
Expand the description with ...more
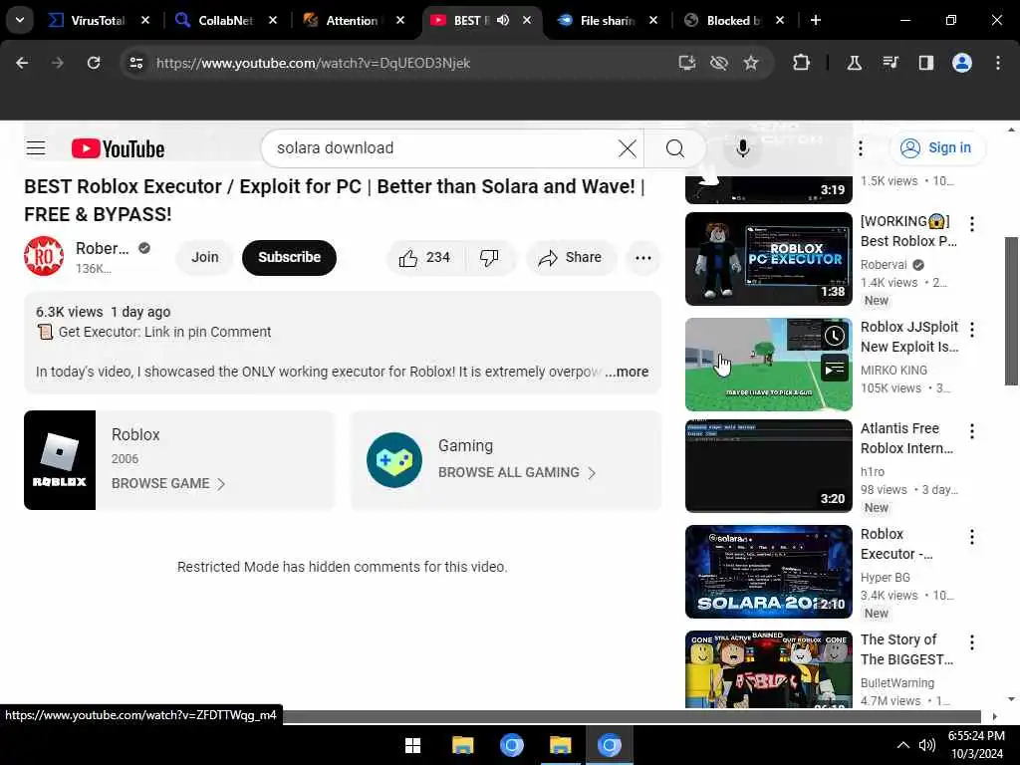[627, 372]
